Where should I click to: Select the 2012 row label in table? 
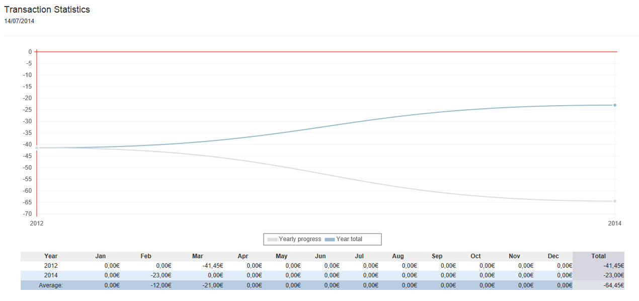pos(51,266)
